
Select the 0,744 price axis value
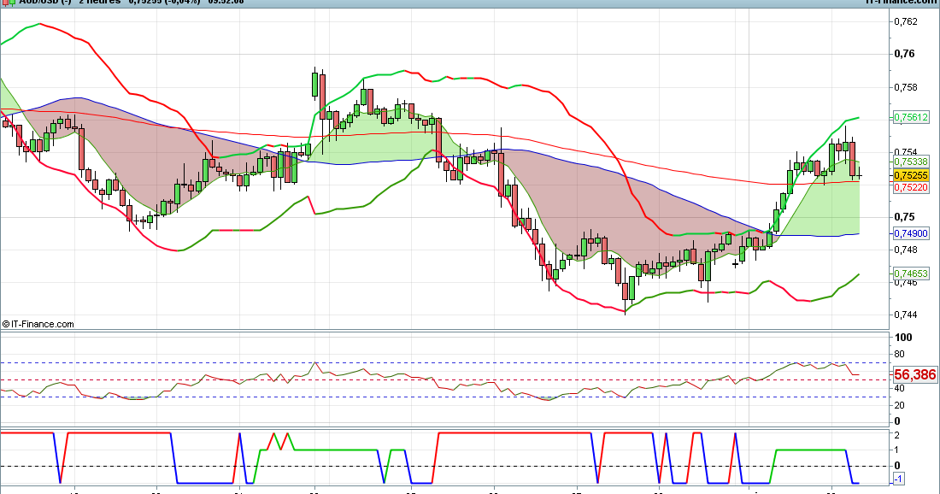click(x=905, y=315)
